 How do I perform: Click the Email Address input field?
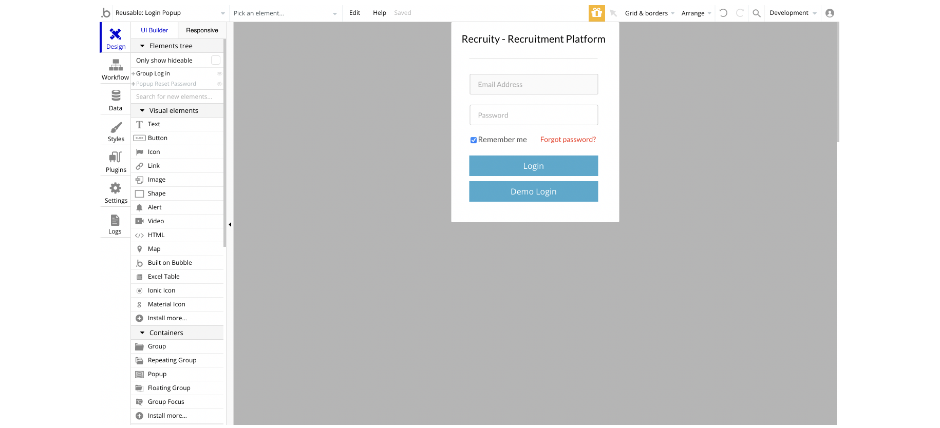click(x=534, y=84)
